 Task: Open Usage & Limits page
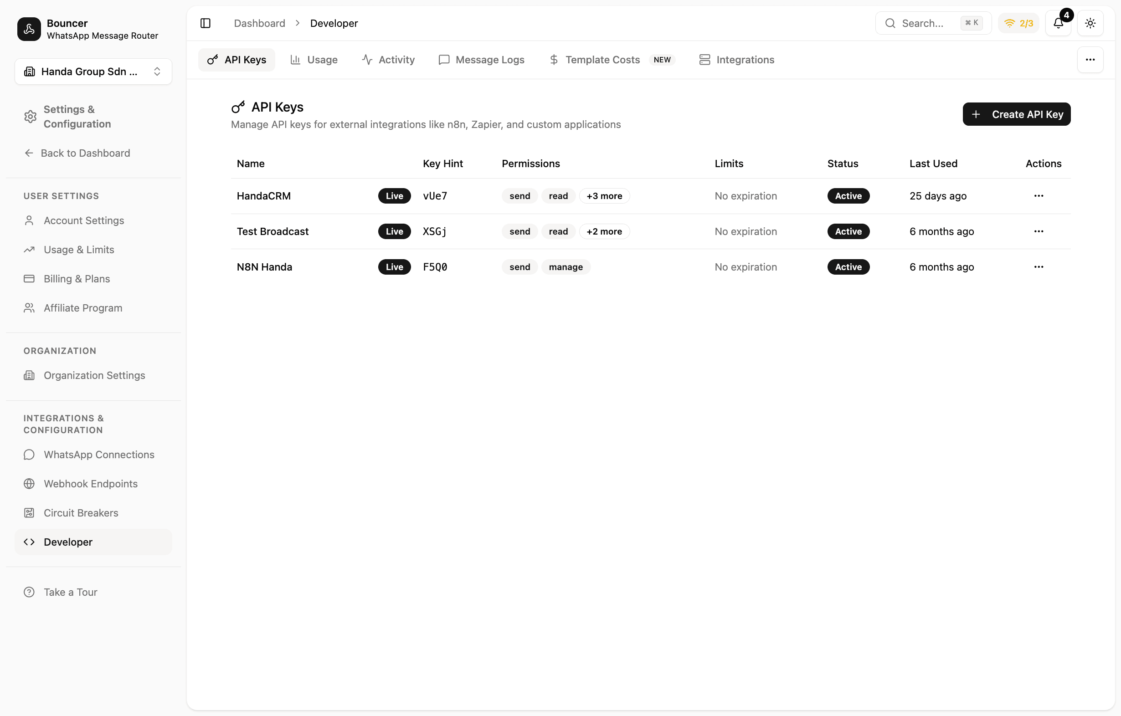[93, 250]
